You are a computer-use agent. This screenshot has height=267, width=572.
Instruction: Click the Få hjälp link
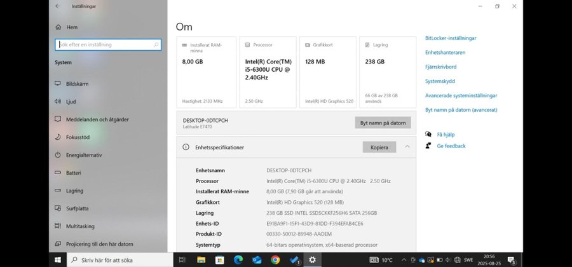coord(446,135)
